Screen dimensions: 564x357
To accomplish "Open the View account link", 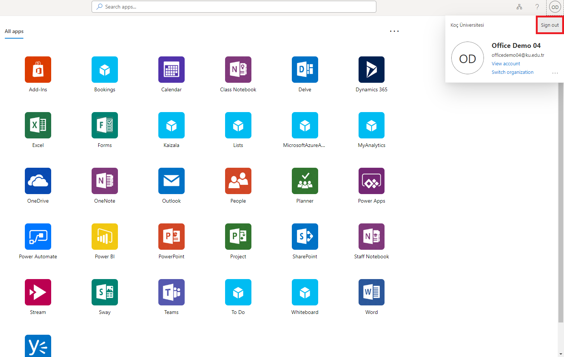I will click(x=506, y=64).
